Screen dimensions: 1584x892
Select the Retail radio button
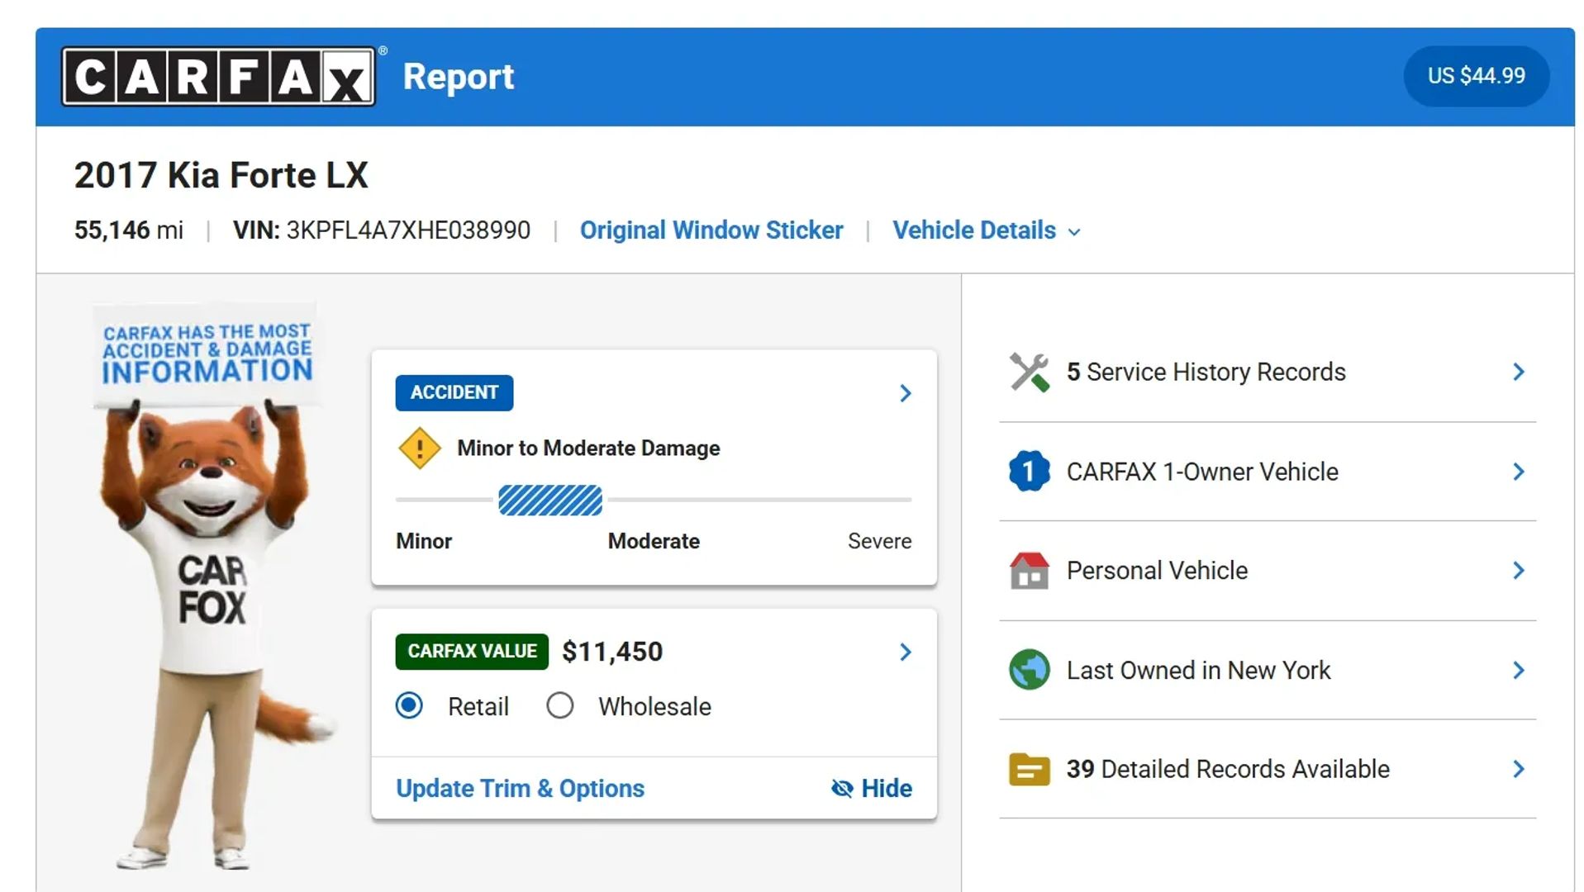pyautogui.click(x=409, y=706)
